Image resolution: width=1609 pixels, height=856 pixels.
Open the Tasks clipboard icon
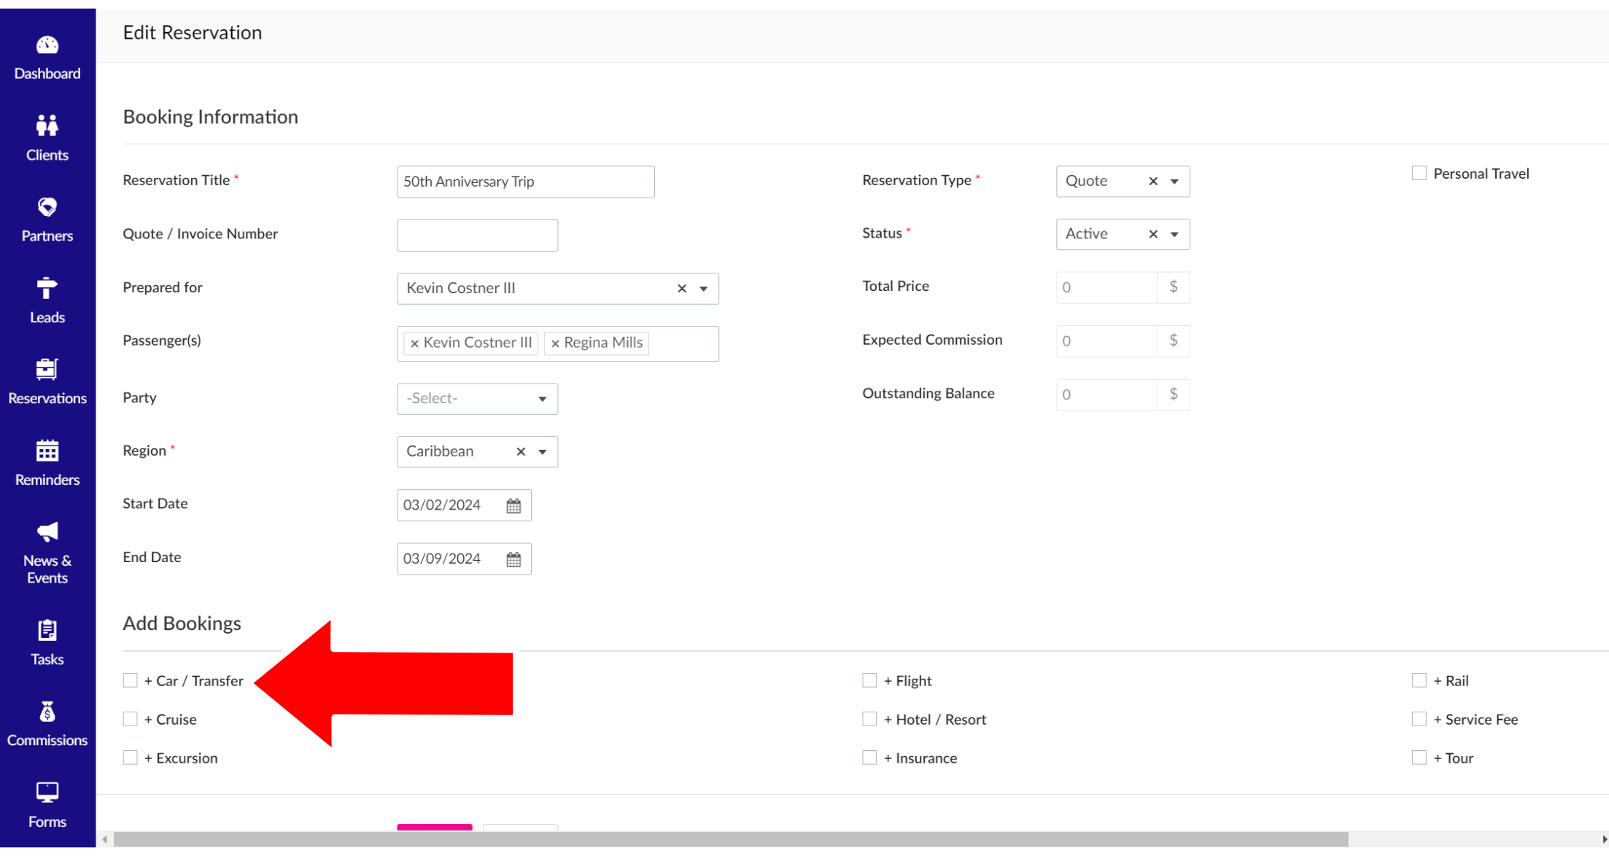pos(47,631)
